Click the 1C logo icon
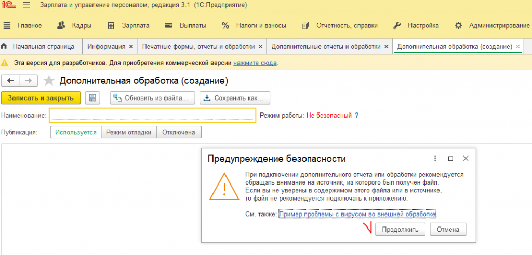Screen dimensions: 532x255 8,5
